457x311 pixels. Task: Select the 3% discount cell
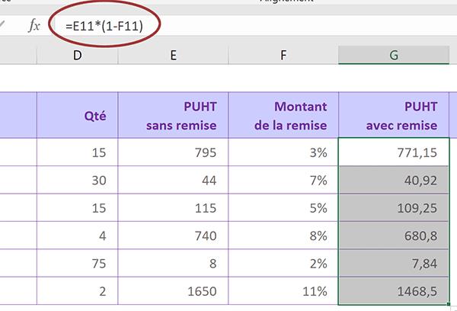(283, 152)
